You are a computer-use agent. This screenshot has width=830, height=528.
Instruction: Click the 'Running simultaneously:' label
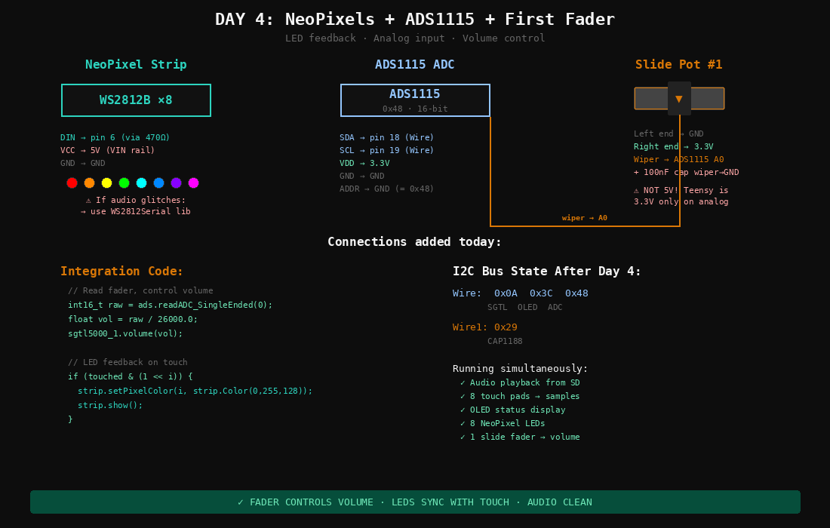[521, 369]
